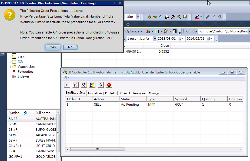Click No in the Order Precautions dialog
Screen dimensions: 250x161
click(x=70, y=47)
